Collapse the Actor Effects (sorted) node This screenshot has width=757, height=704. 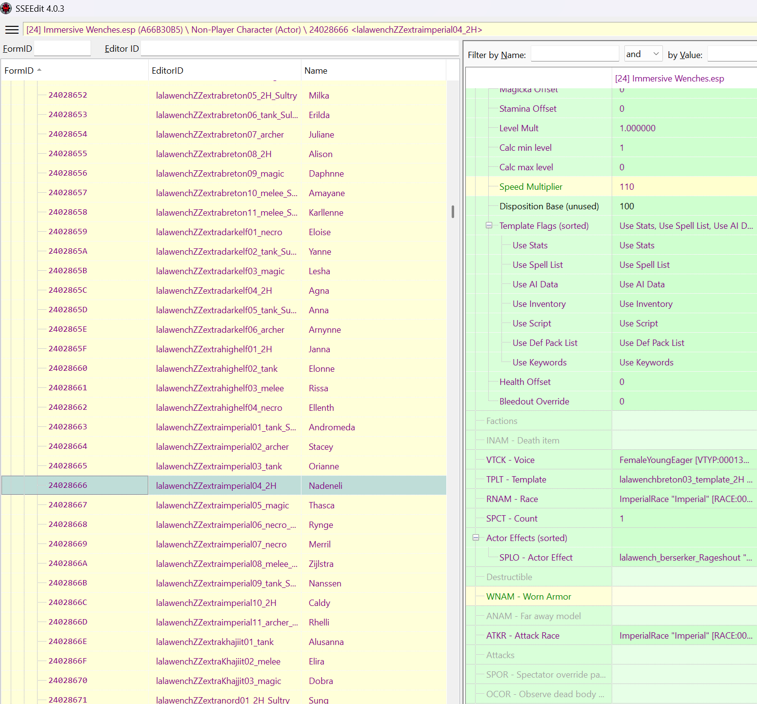pyautogui.click(x=476, y=538)
